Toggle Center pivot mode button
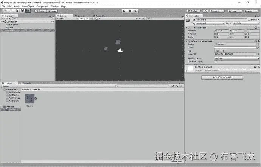This screenshot has width=261, height=167. [x=40, y=11]
